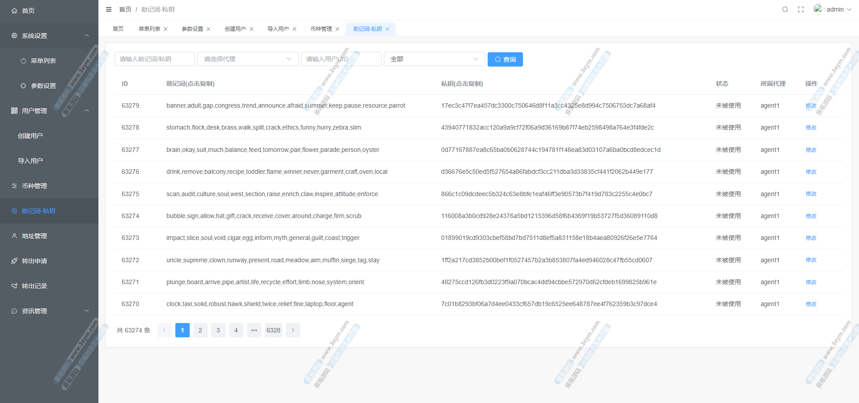859x403 pixels.
Task: Open the 请选择代理 dropdown
Action: coord(248,59)
